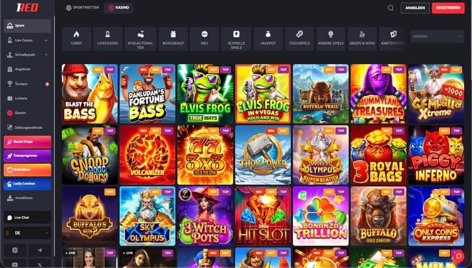
Task: Select the Drops & Wins category
Action: coord(362,39)
